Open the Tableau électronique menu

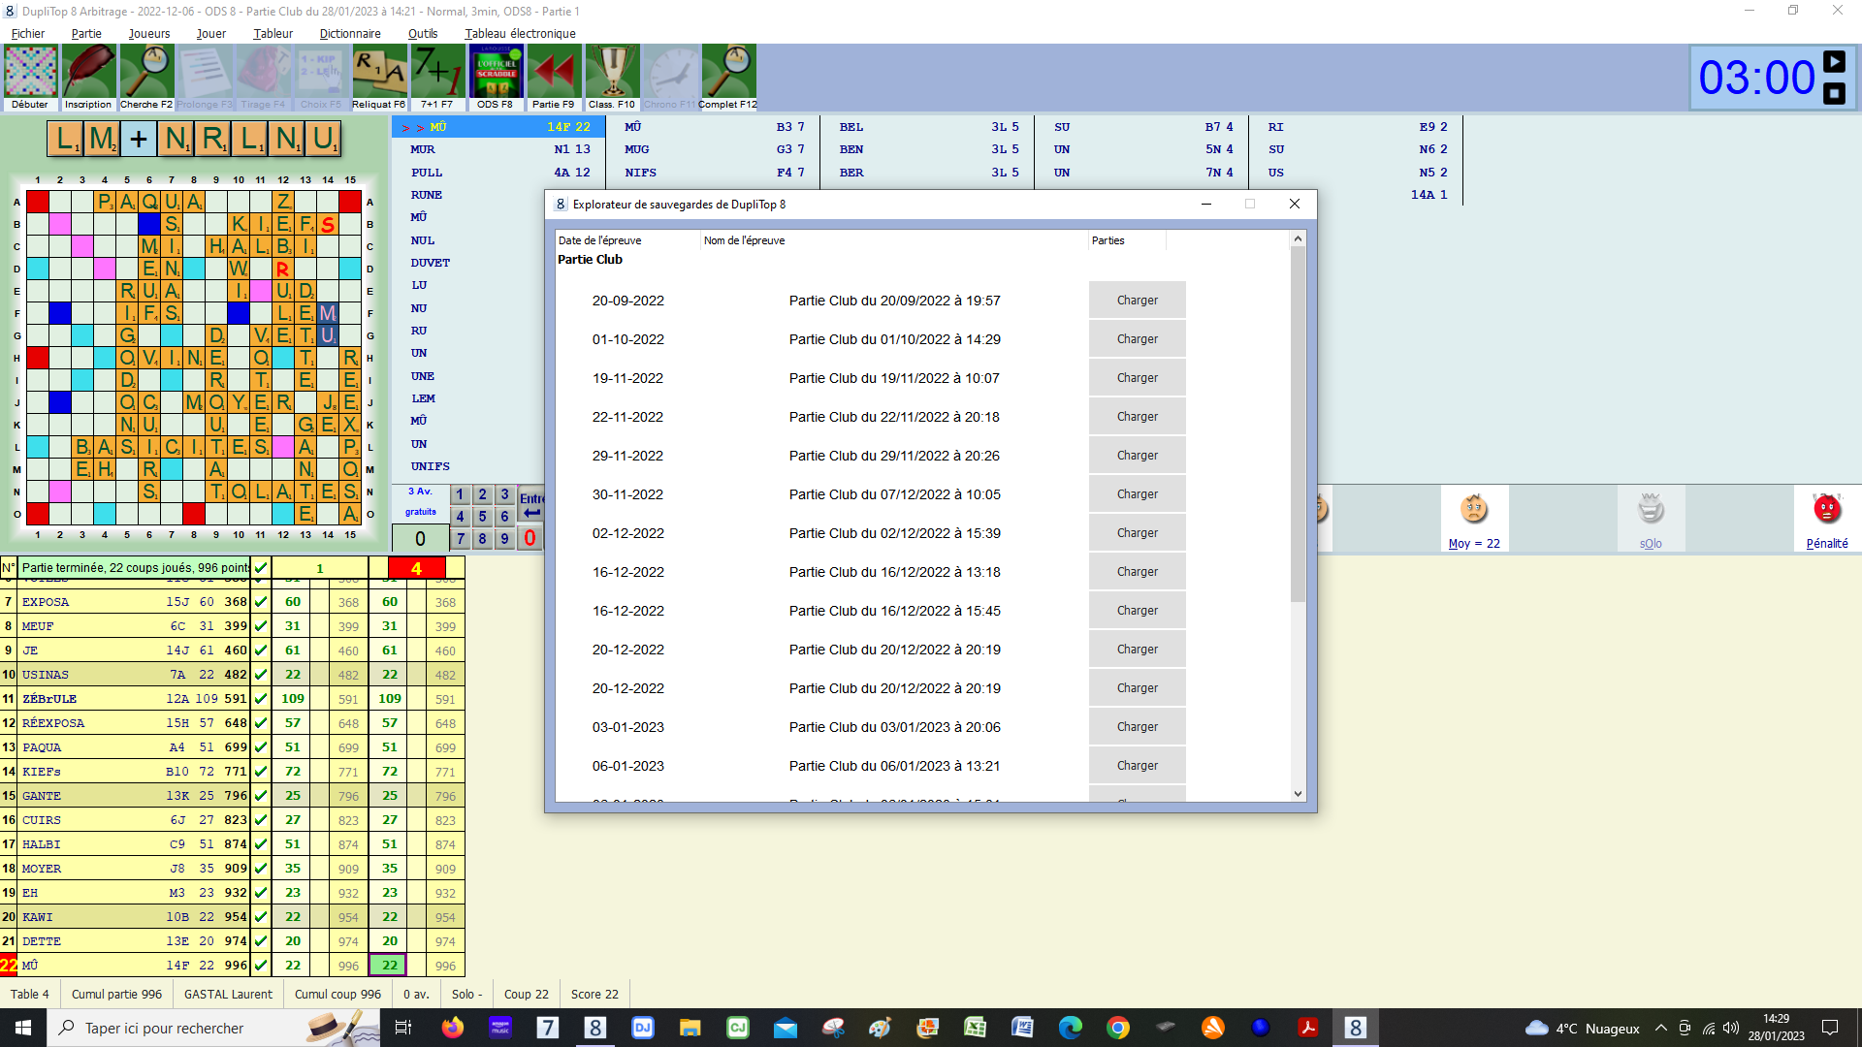coord(520,34)
